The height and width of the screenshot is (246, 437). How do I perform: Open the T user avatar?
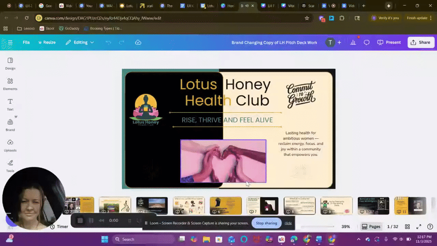tap(330, 42)
